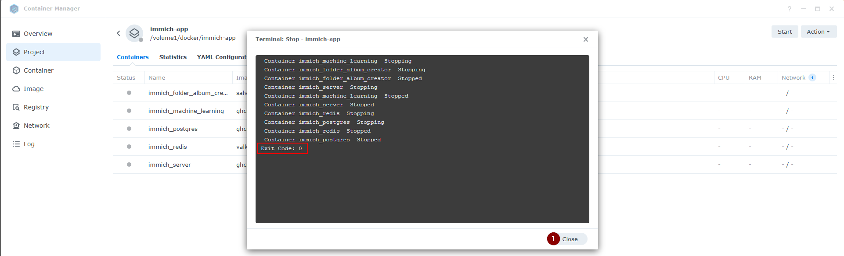The height and width of the screenshot is (256, 844).
Task: Click the Overview sidebar icon
Action: (x=16, y=34)
